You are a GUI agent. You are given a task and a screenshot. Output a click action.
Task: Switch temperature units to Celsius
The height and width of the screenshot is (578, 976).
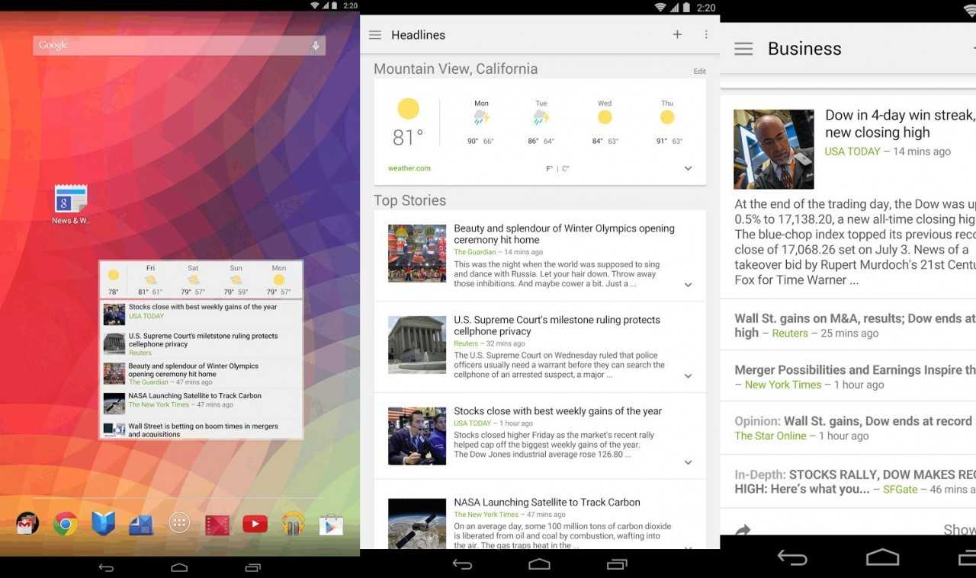(566, 168)
